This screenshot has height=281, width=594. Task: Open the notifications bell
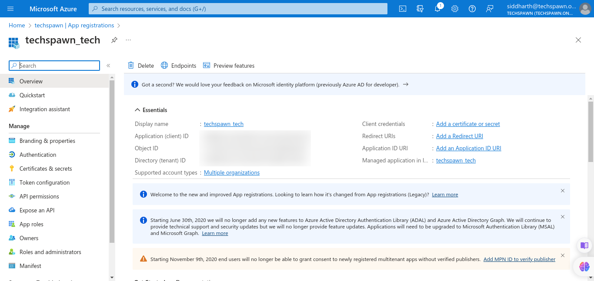coord(437,9)
